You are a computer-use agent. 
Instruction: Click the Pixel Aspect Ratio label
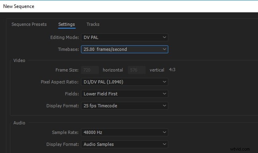pos(60,82)
